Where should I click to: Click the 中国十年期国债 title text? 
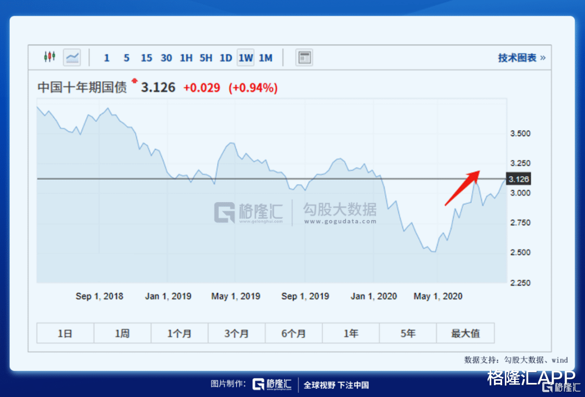tap(82, 87)
